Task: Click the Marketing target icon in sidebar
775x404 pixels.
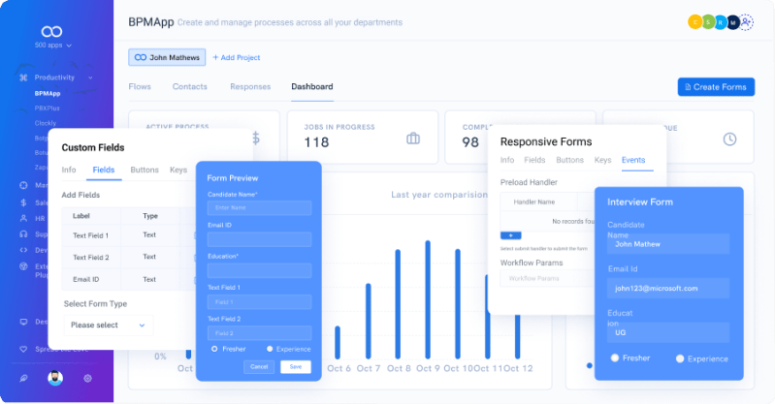Action: (23, 185)
